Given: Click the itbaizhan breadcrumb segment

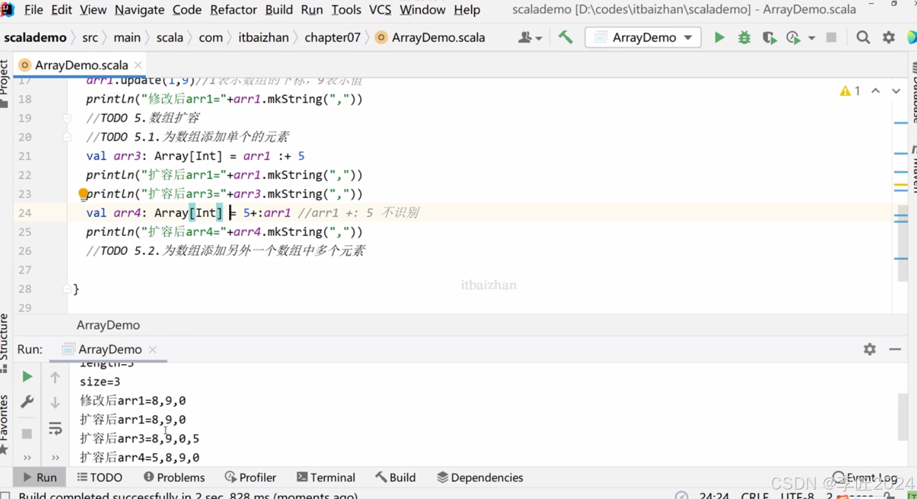Looking at the screenshot, I should pyautogui.click(x=264, y=37).
